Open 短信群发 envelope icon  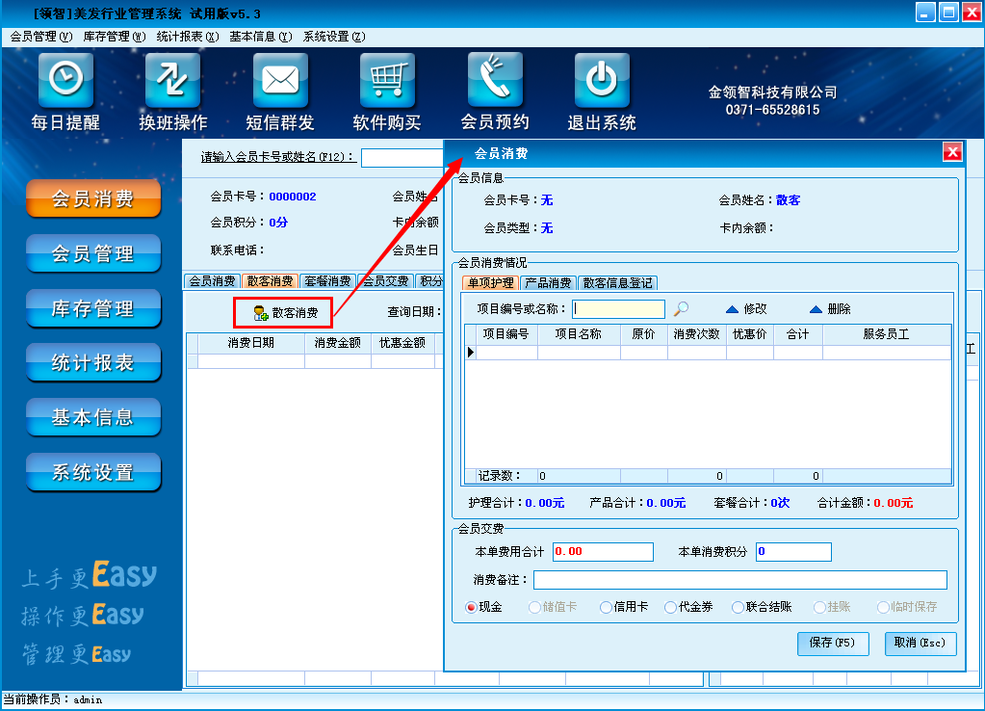click(x=280, y=80)
